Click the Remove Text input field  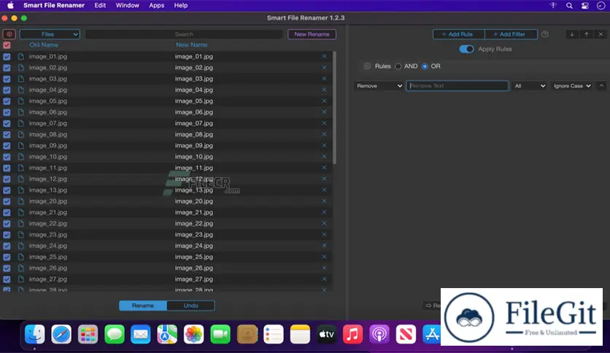[457, 85]
